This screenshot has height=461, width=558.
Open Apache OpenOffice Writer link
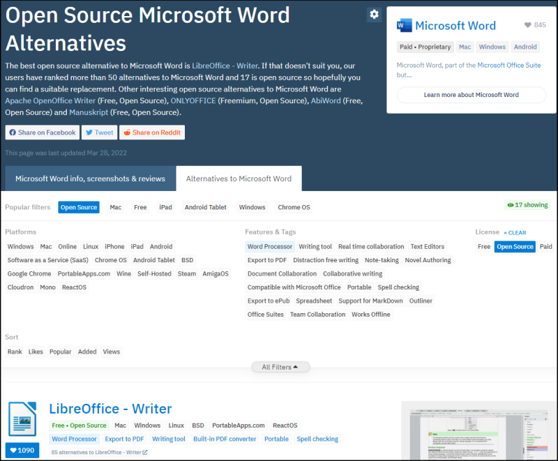[x=50, y=100]
